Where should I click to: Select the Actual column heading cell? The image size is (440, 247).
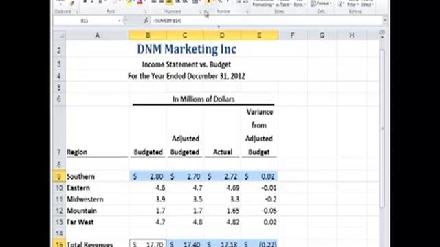(223, 152)
